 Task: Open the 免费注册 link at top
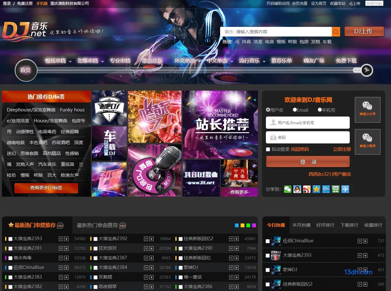(x=25, y=4)
